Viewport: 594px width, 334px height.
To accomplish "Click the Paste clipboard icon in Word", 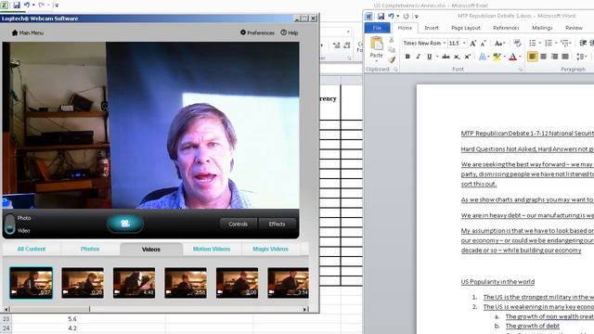I will pyautogui.click(x=376, y=44).
